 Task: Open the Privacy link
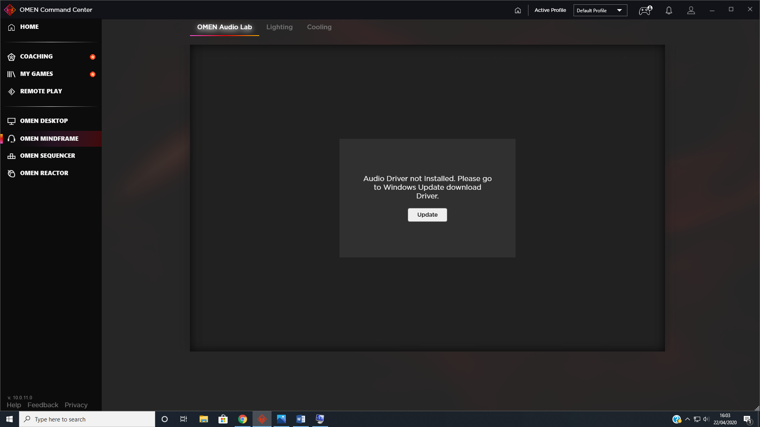click(x=76, y=405)
